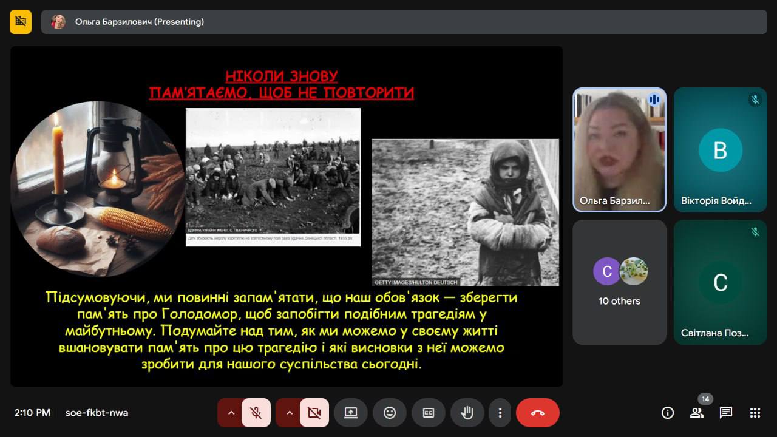
Task: Click the yellow presentation icon top-left
Action: click(x=21, y=22)
